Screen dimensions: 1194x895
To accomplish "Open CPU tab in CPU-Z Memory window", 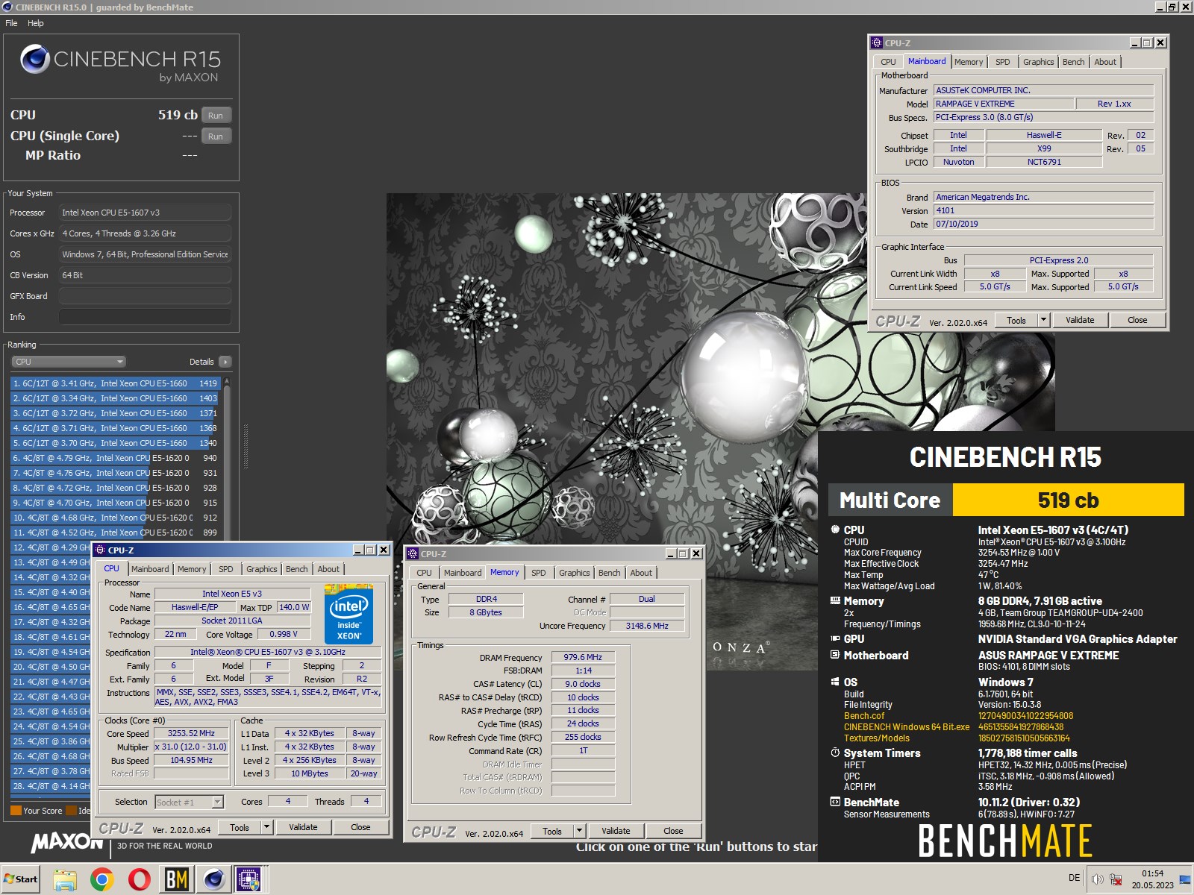I will pos(424,573).
